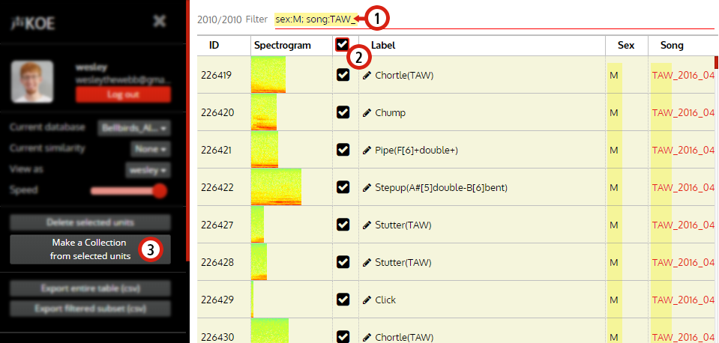Sort by the Song column header
This screenshot has width=719, height=343.
click(672, 46)
